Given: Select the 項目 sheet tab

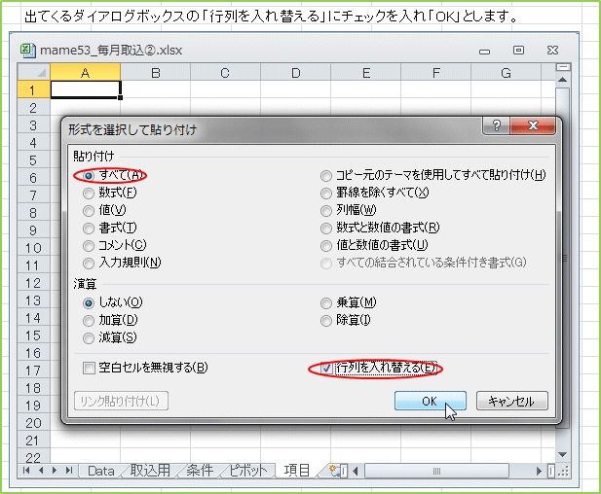Looking at the screenshot, I should coord(296,471).
